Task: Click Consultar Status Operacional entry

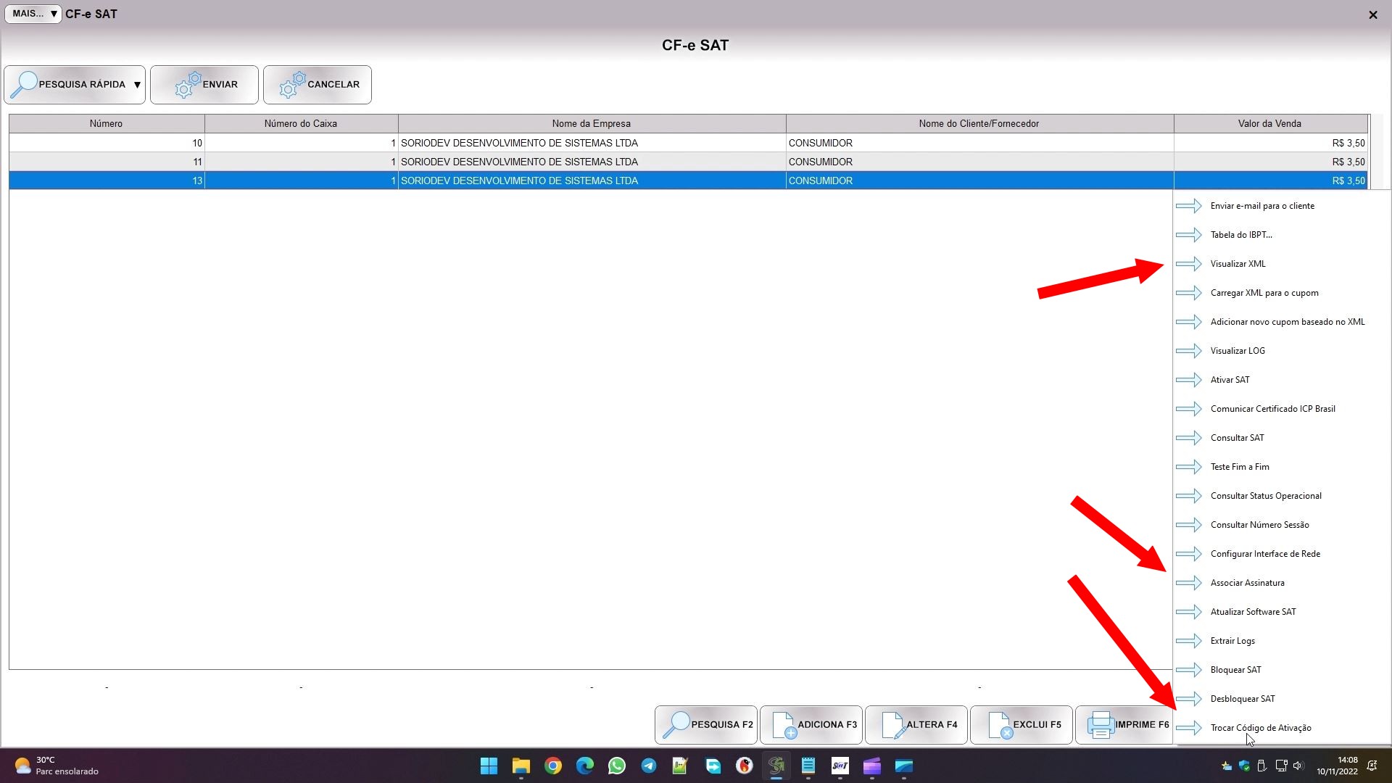Action: tap(1265, 496)
